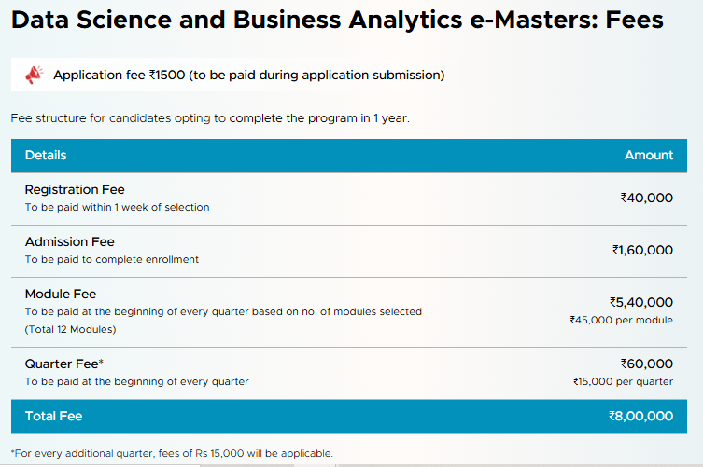Select the Module Fee row title
The width and height of the screenshot is (703, 467).
coord(61,295)
